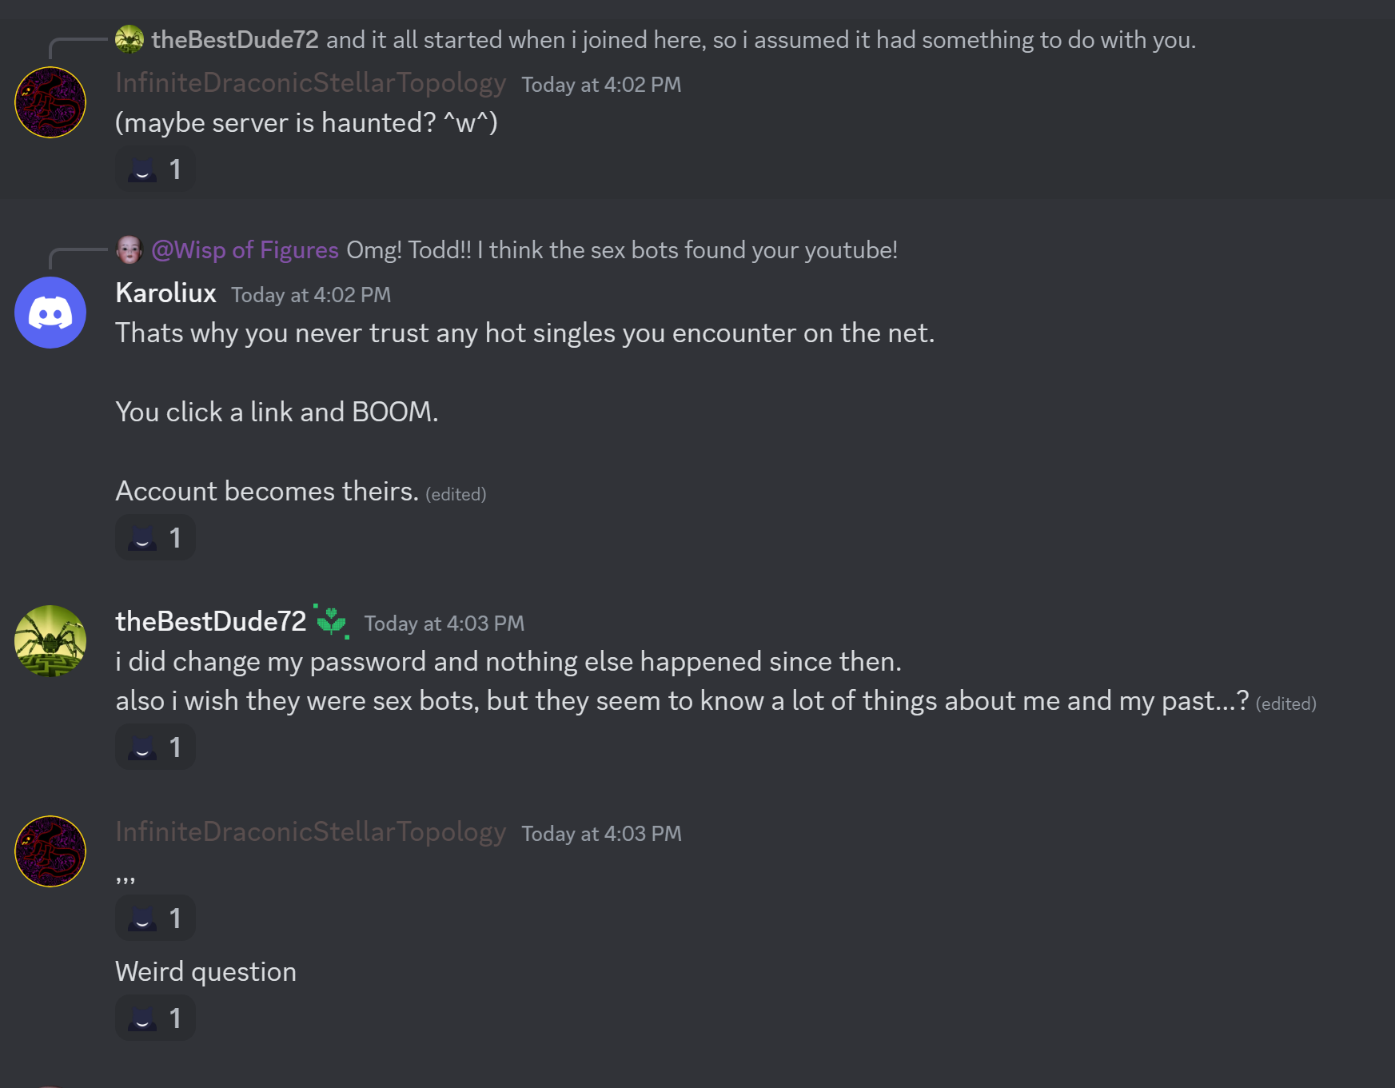Click small doll-face avatar in reply preview

coord(129,249)
